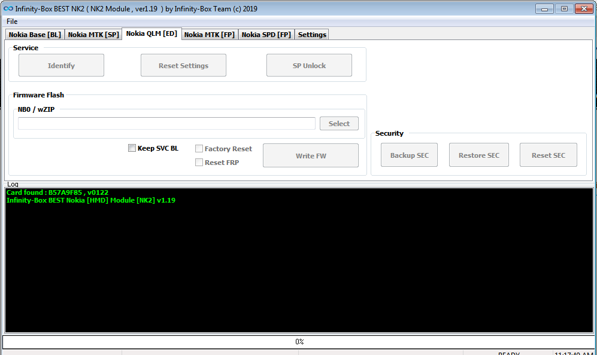Click the Reset Settings button
The width and height of the screenshot is (597, 355).
tap(183, 65)
